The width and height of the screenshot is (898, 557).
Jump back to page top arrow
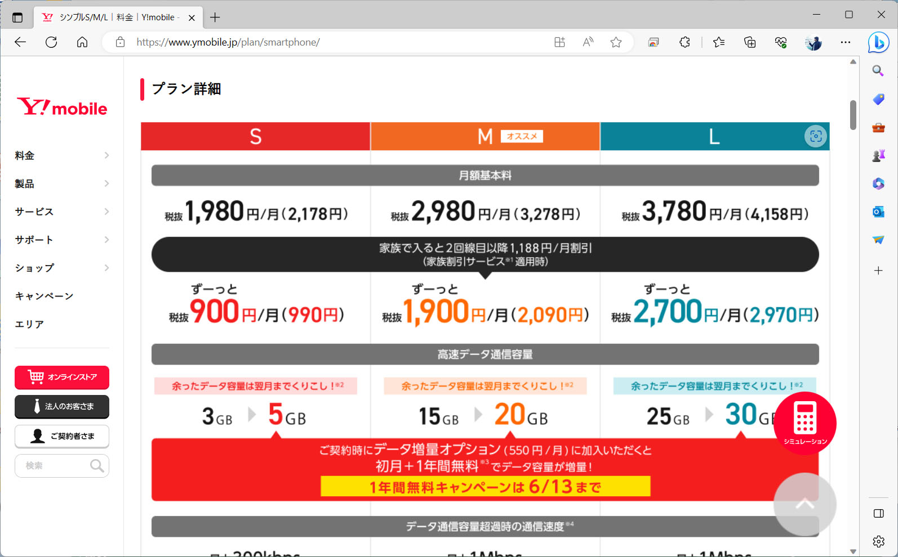805,504
